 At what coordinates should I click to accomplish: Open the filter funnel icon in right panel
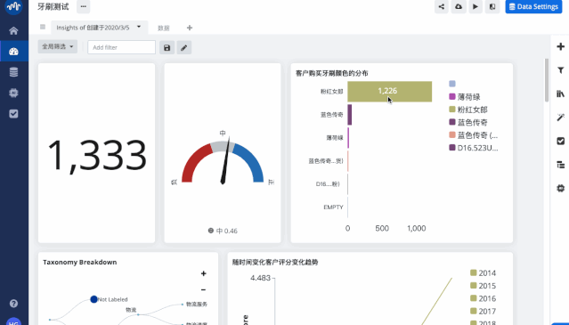pyautogui.click(x=560, y=70)
